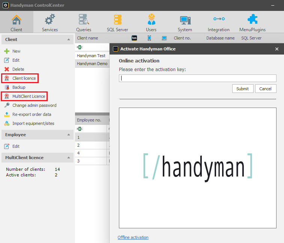
Task: Open the Offline activation link
Action: click(x=133, y=237)
